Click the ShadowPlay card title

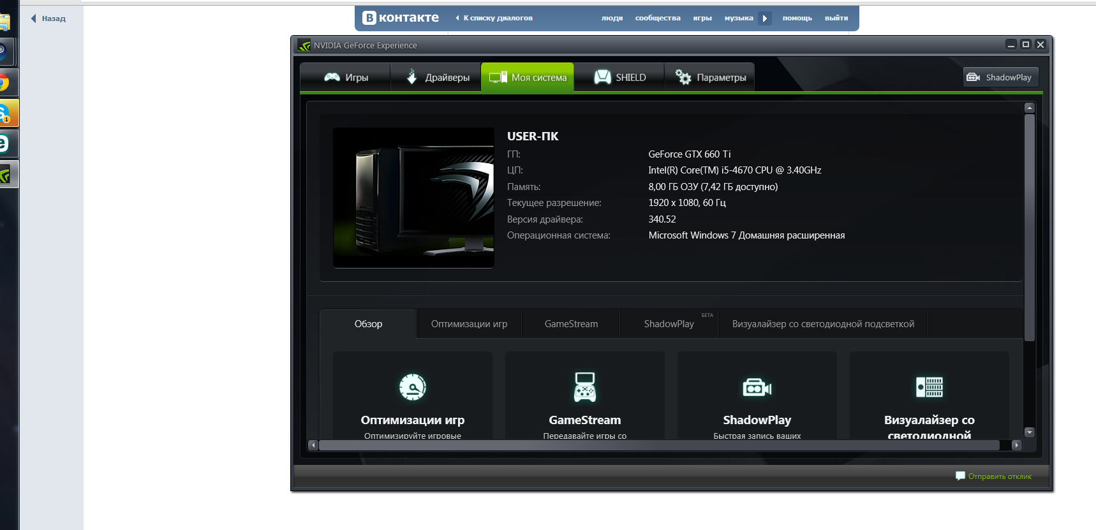pos(757,420)
